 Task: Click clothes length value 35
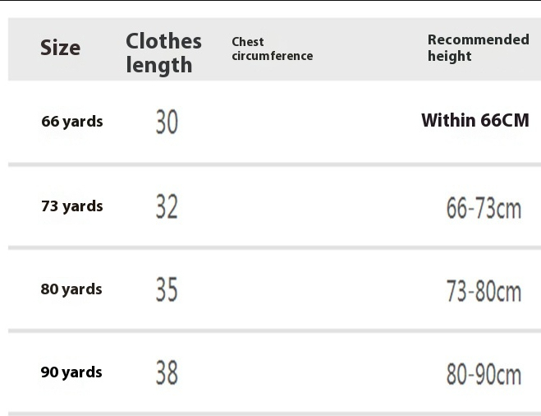[x=167, y=289]
